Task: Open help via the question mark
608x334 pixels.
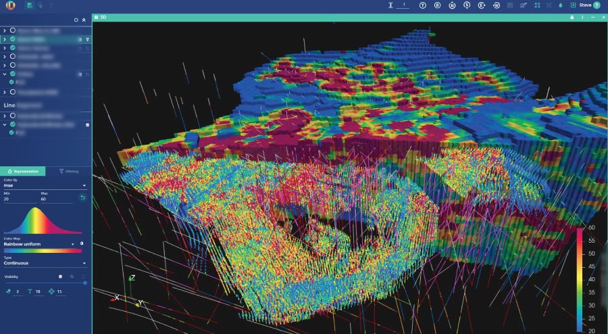Action: click(x=597, y=5)
